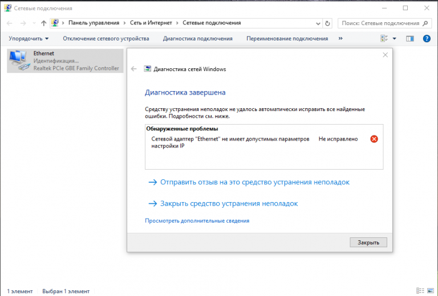Choose Переименование подключения in toolbar
438x296 pixels.
point(287,39)
